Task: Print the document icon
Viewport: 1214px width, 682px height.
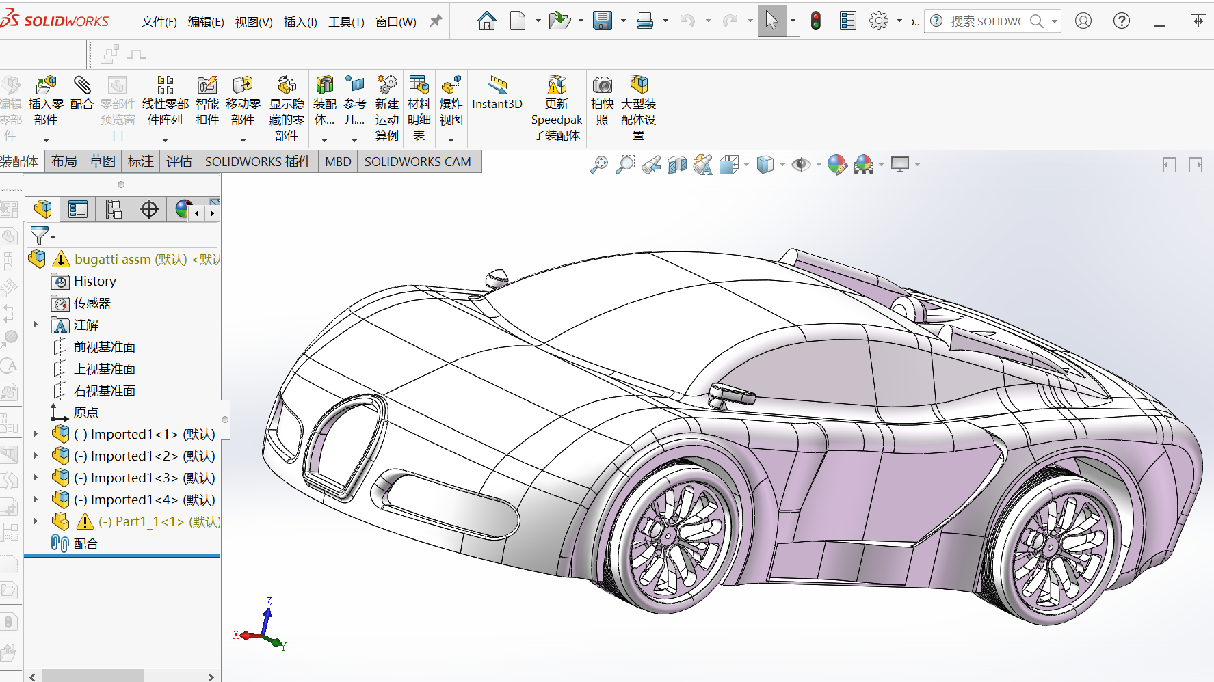Action: 644,21
